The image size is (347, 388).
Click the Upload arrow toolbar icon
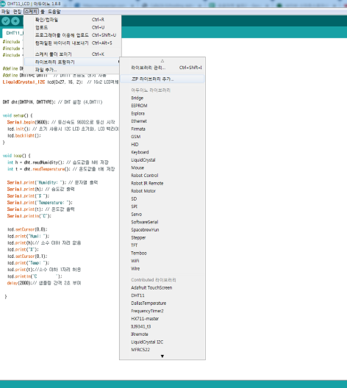(15, 21)
